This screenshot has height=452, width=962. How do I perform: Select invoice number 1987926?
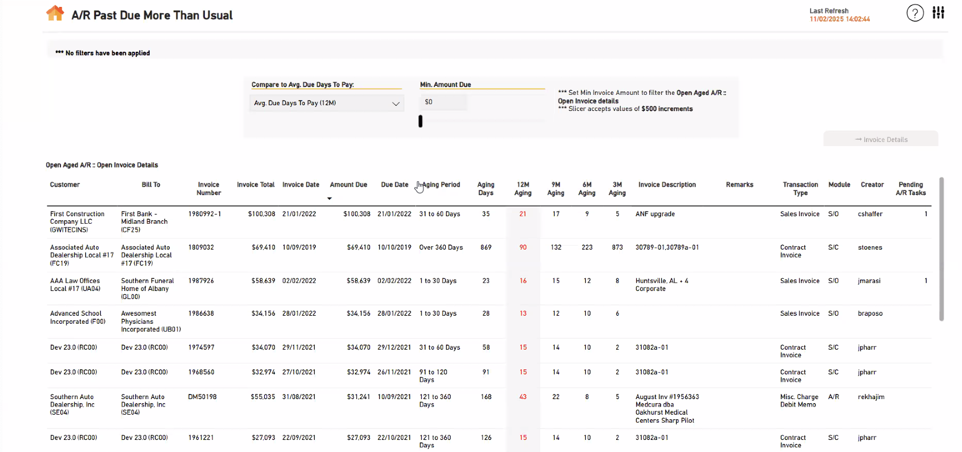(x=201, y=281)
